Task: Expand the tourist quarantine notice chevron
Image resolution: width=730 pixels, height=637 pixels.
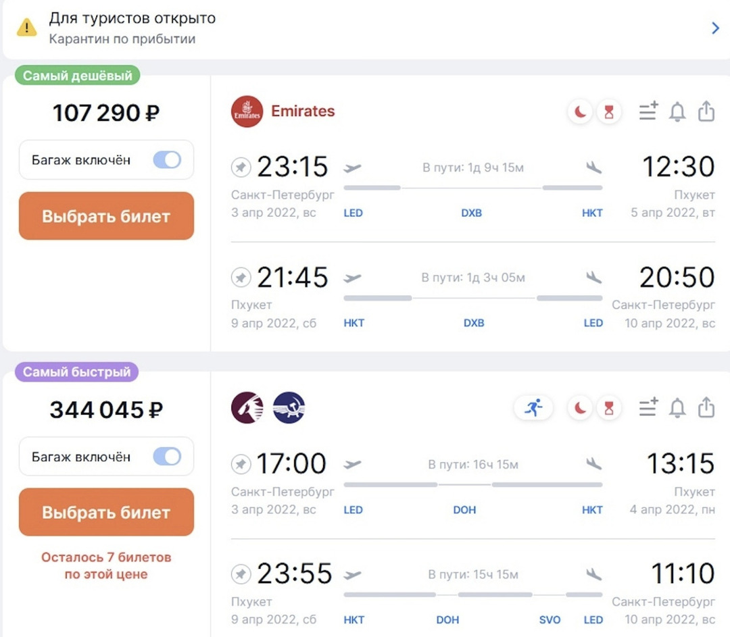Action: (715, 28)
